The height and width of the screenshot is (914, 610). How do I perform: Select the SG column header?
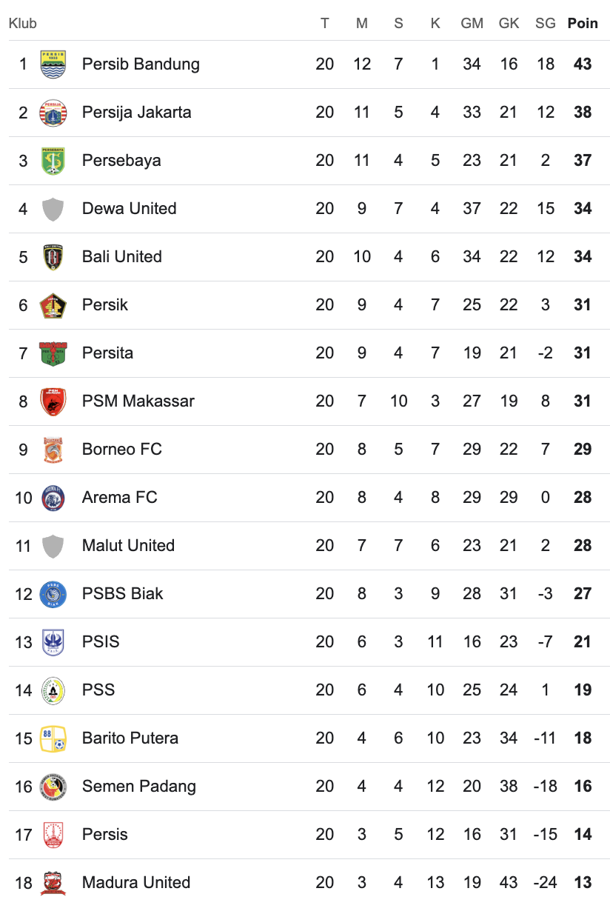[546, 23]
